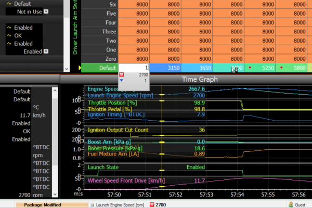Screen dimensions: 312x208
Task: Click the wave icon next to OK status
Action: point(9,35)
